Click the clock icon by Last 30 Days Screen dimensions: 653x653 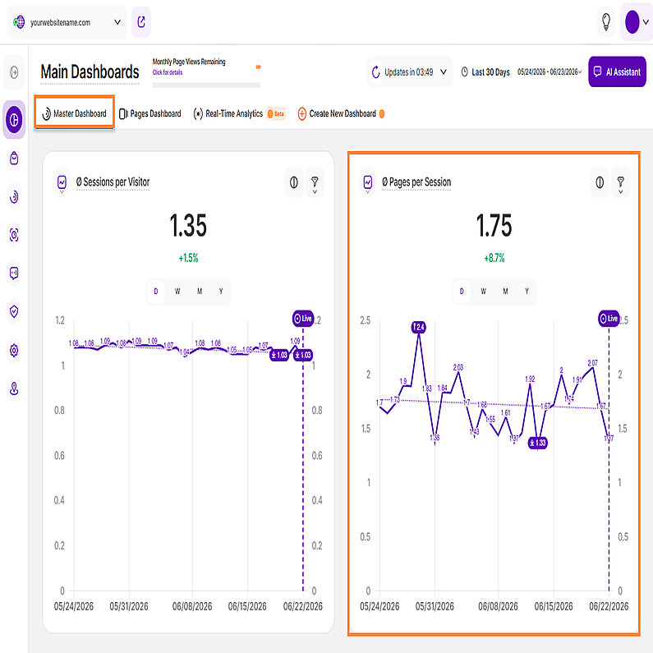point(465,72)
